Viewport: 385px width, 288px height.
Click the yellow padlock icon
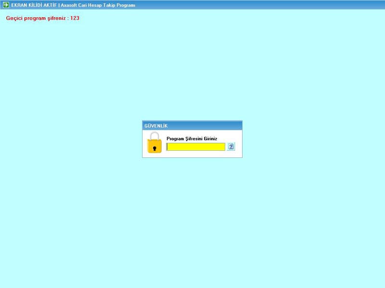tap(154, 143)
